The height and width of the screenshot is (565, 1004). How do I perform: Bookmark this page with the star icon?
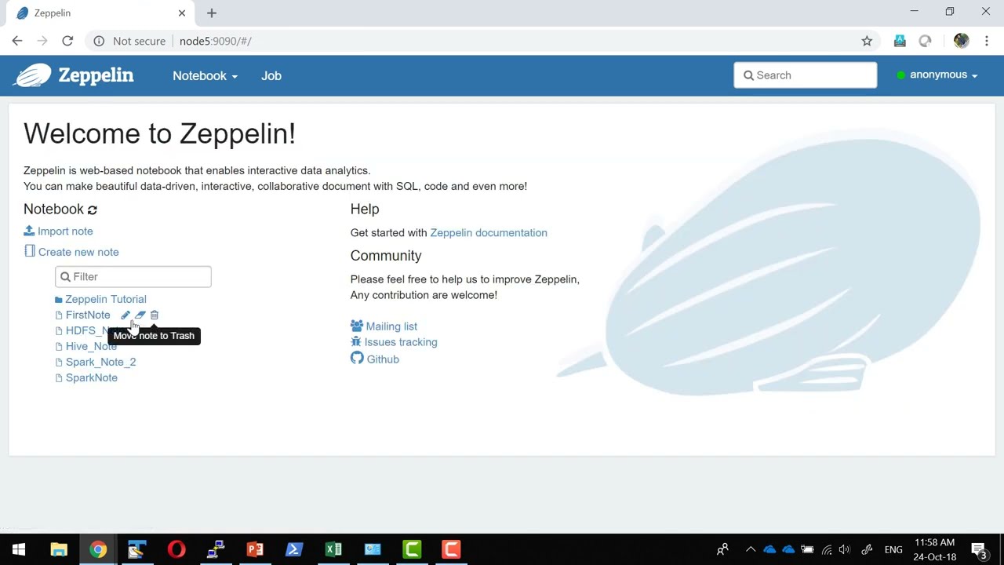(x=867, y=41)
